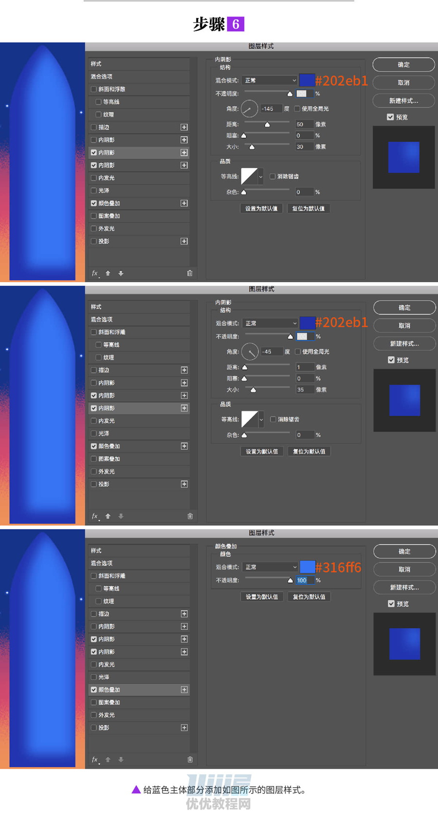Open 混合模式 dropdown in angle -145 dialog
The height and width of the screenshot is (815, 438).
[x=270, y=80]
